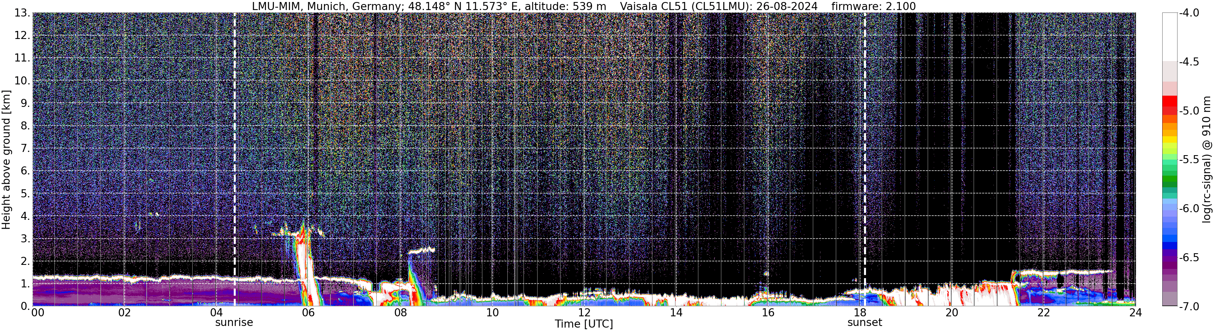Viewport: 1215px width, 332px height.
Task: Click the '-4.0' colorbar tick label
Action: 1189,13
